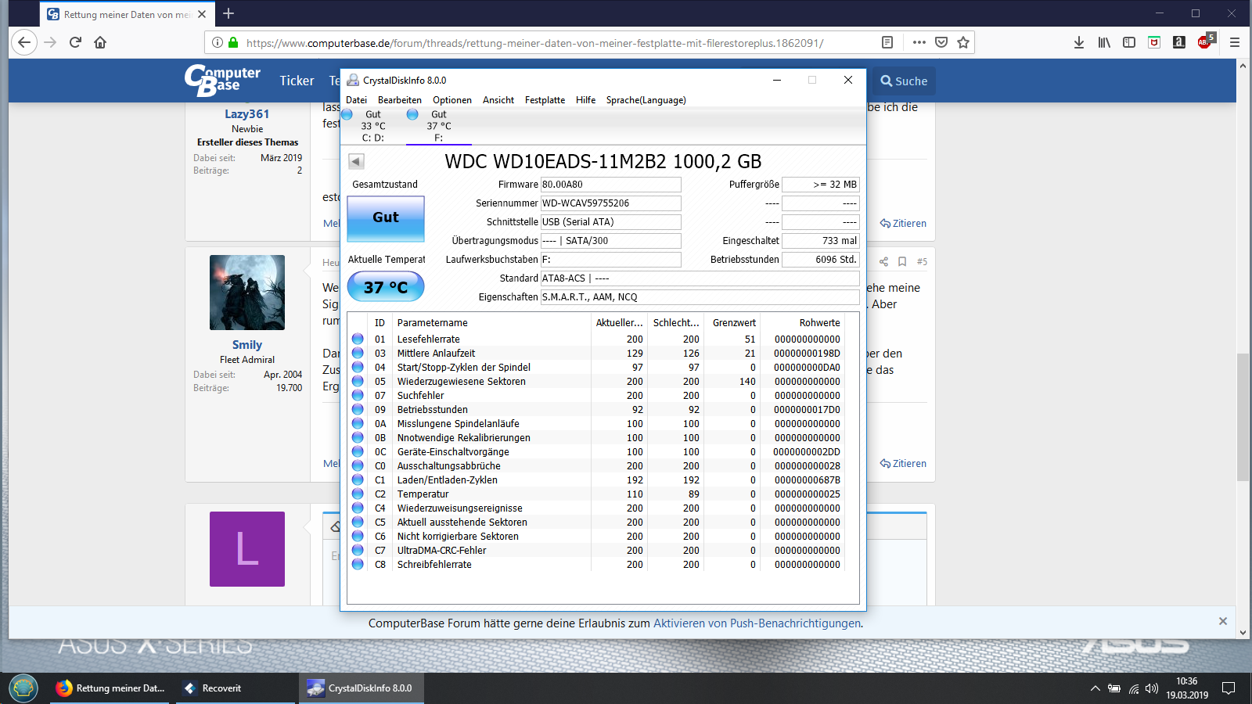Click the Gut health status button
Image resolution: width=1252 pixels, height=704 pixels.
point(386,217)
